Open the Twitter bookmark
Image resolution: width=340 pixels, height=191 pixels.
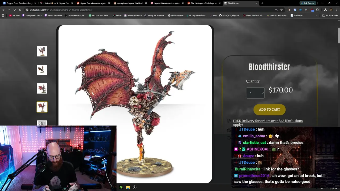coord(117,15)
